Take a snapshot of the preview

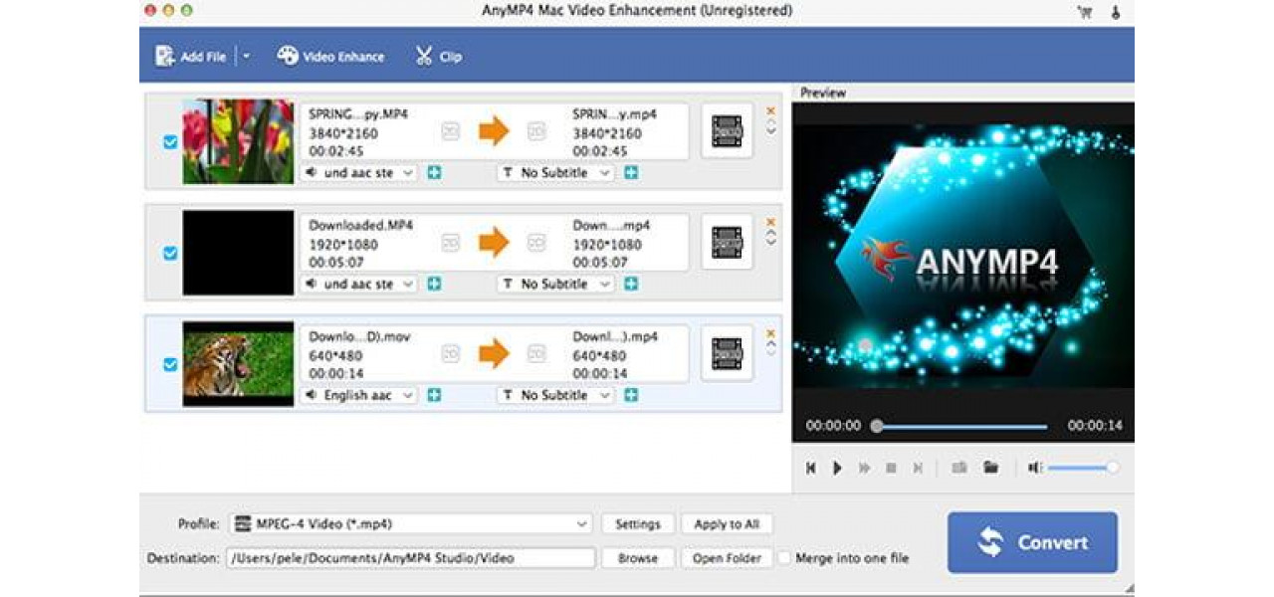pos(959,468)
